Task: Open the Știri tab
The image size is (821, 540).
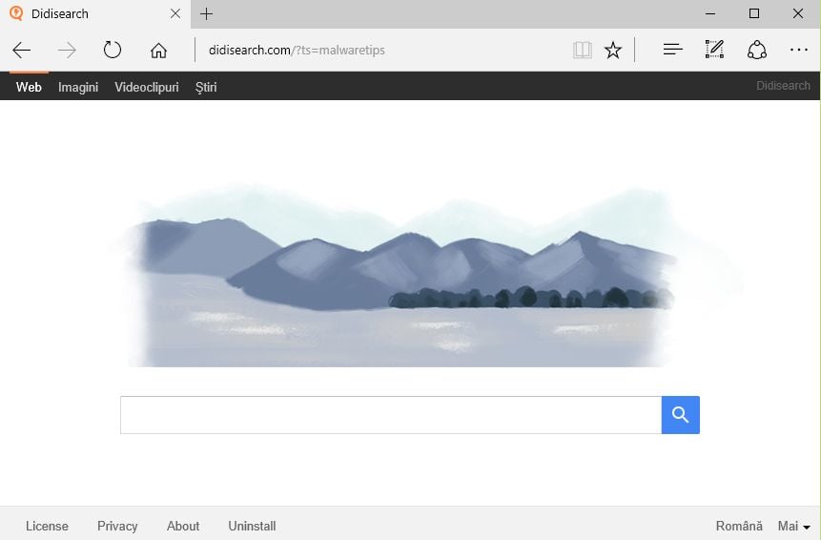Action: pos(206,87)
